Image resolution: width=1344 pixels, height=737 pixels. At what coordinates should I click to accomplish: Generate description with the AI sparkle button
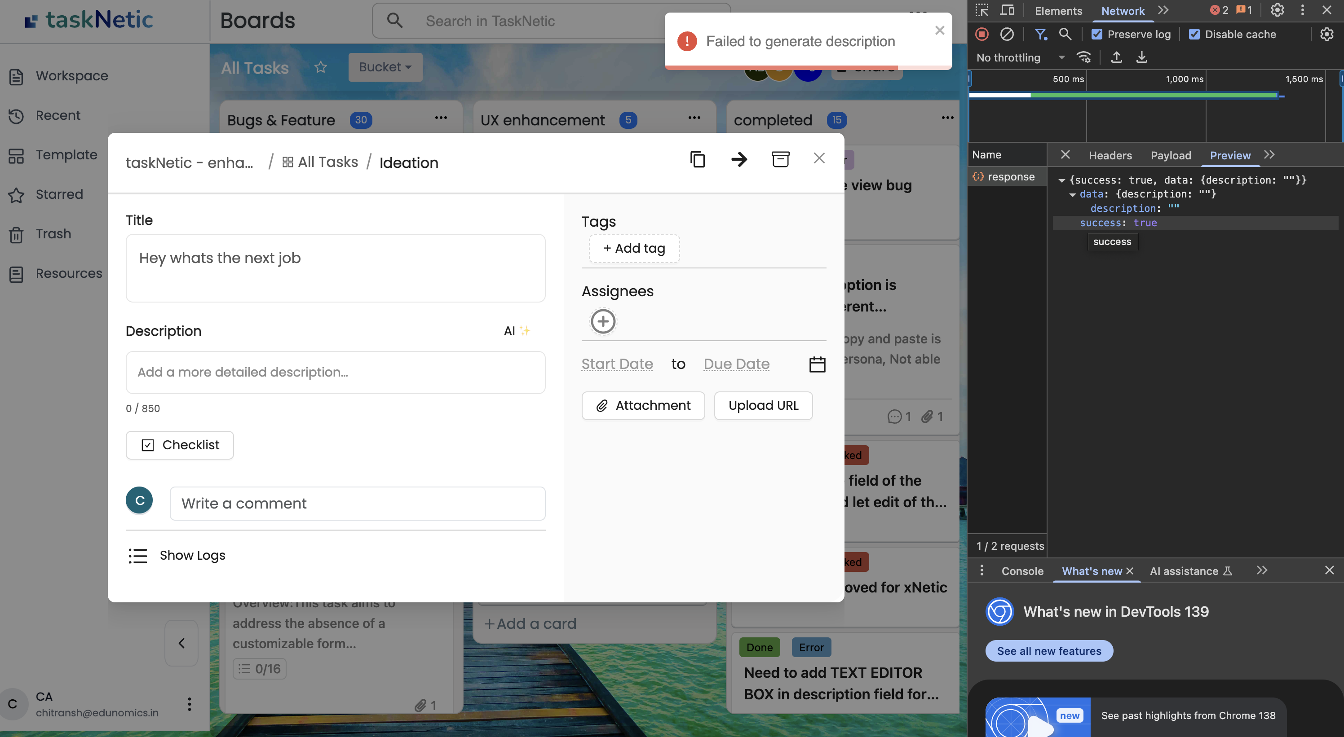517,330
